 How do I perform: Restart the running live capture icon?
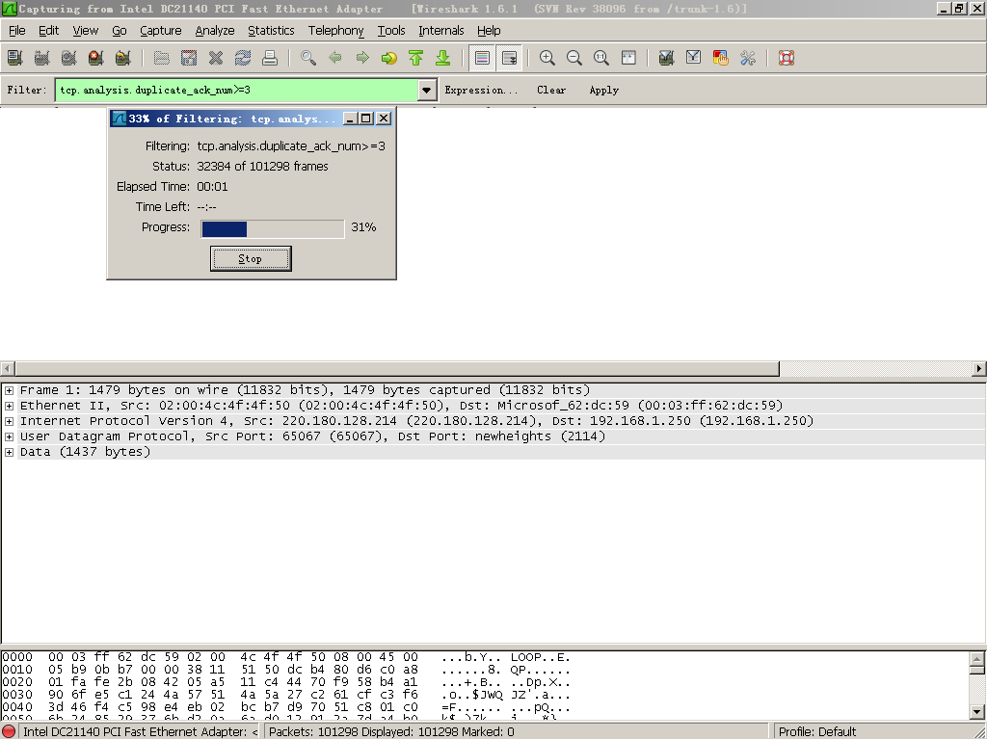pyautogui.click(x=122, y=58)
